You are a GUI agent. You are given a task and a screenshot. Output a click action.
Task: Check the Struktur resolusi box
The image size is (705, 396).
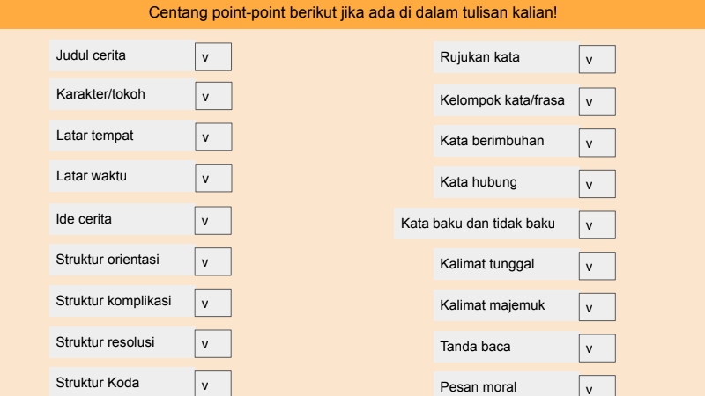click(213, 343)
